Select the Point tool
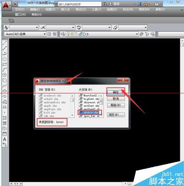 [4, 112]
